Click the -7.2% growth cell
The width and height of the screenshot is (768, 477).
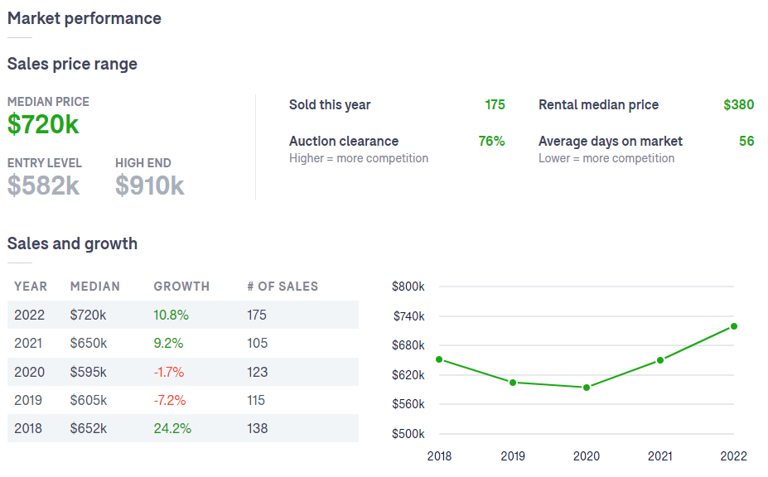(x=170, y=401)
